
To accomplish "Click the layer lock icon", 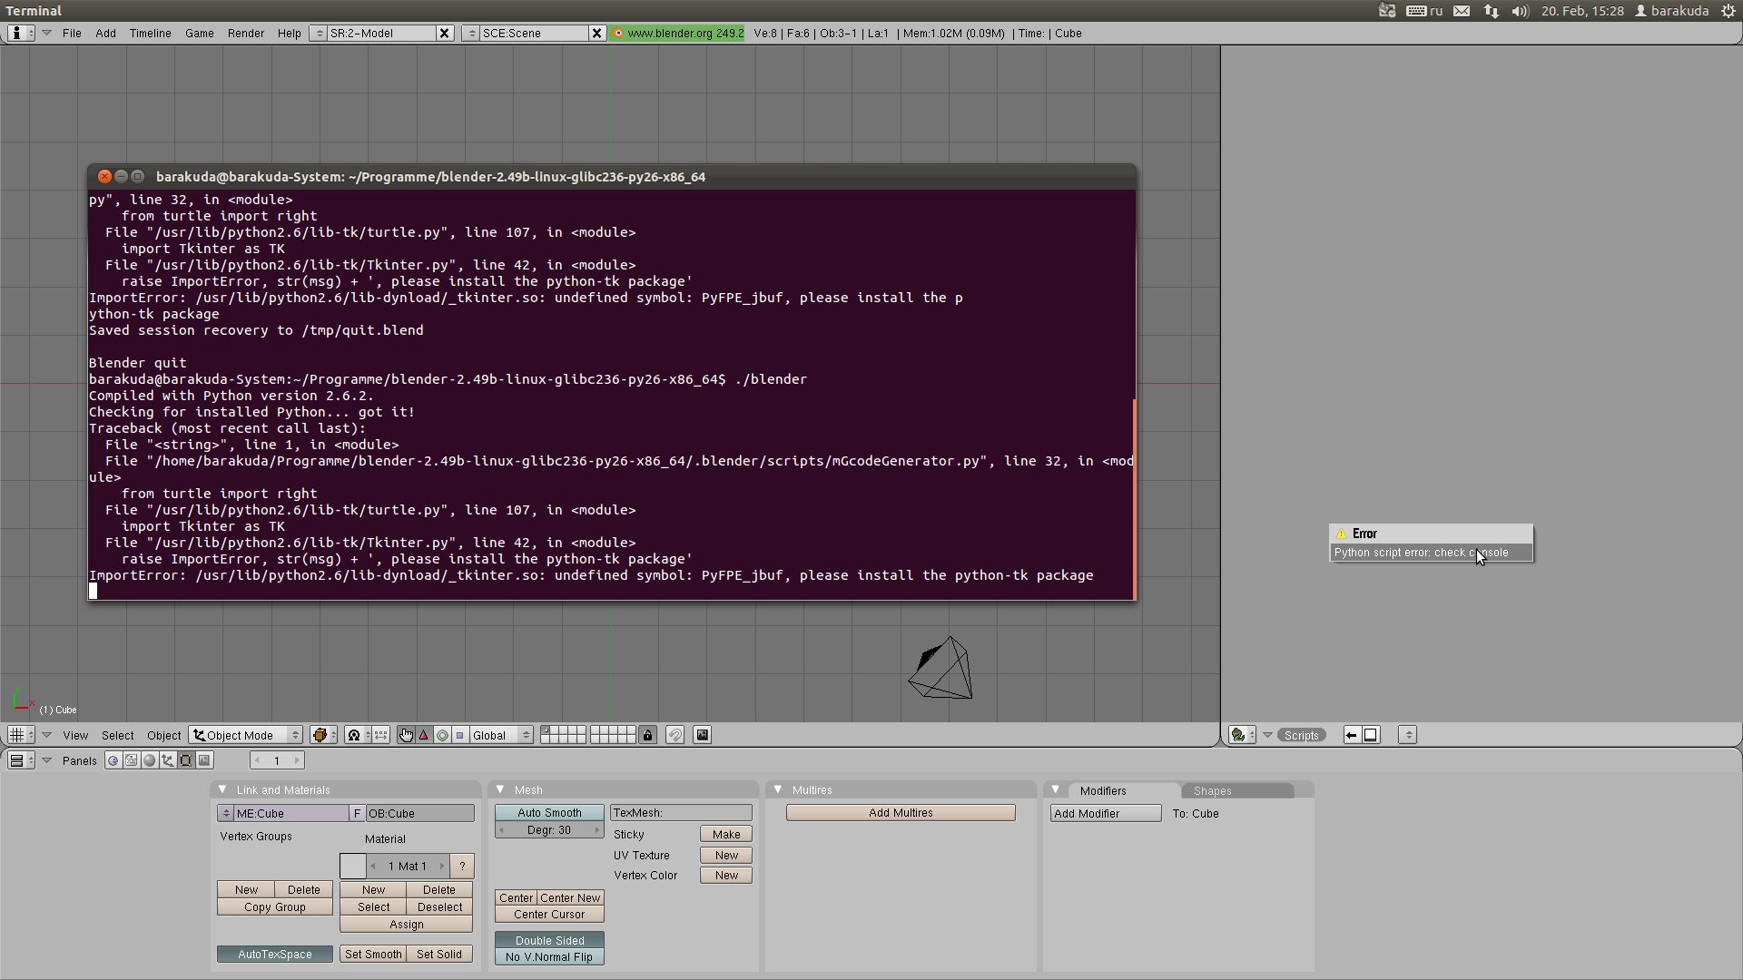I will pyautogui.click(x=647, y=735).
